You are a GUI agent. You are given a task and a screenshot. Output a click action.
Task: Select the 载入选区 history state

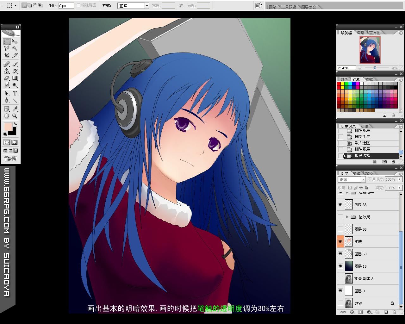371,143
